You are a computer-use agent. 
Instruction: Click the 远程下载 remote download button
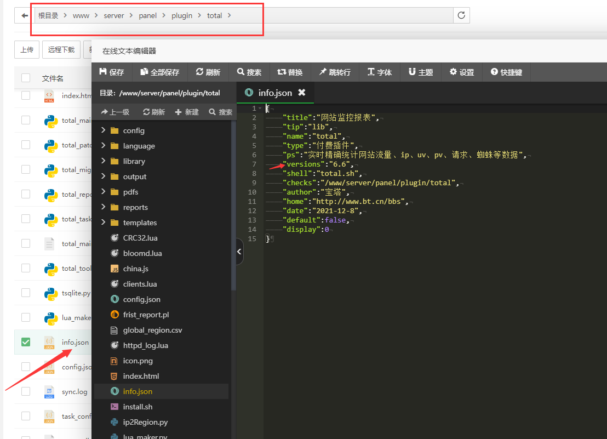coord(61,49)
